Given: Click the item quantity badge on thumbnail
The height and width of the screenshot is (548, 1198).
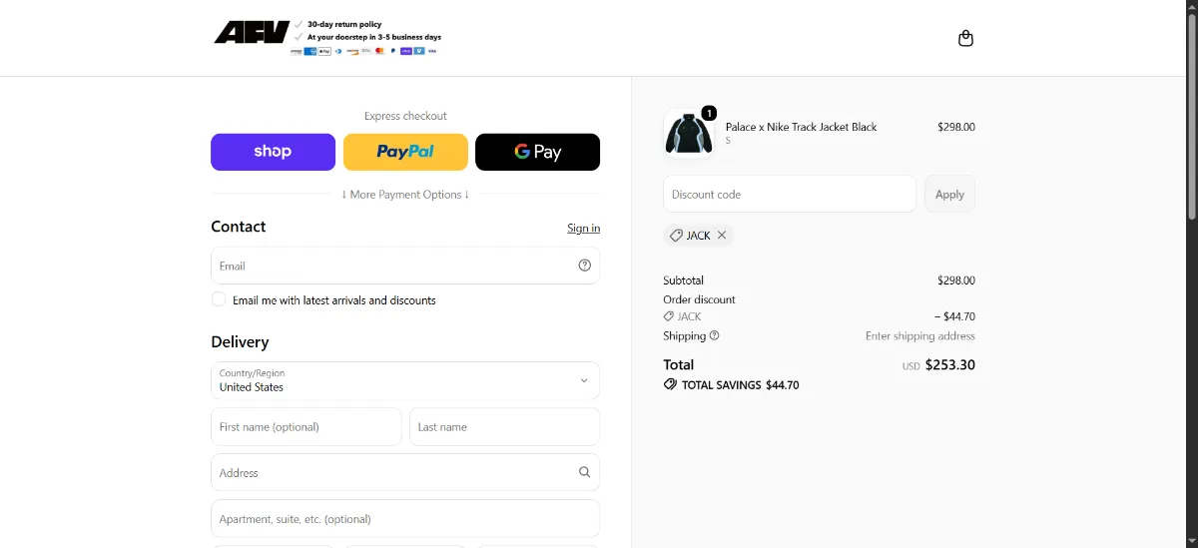Looking at the screenshot, I should [709, 113].
